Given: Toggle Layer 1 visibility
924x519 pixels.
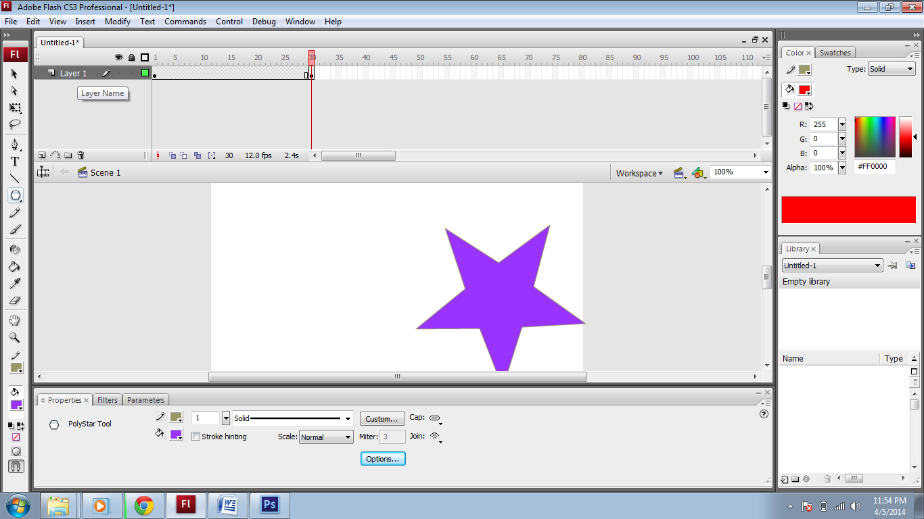Looking at the screenshot, I should tap(118, 73).
